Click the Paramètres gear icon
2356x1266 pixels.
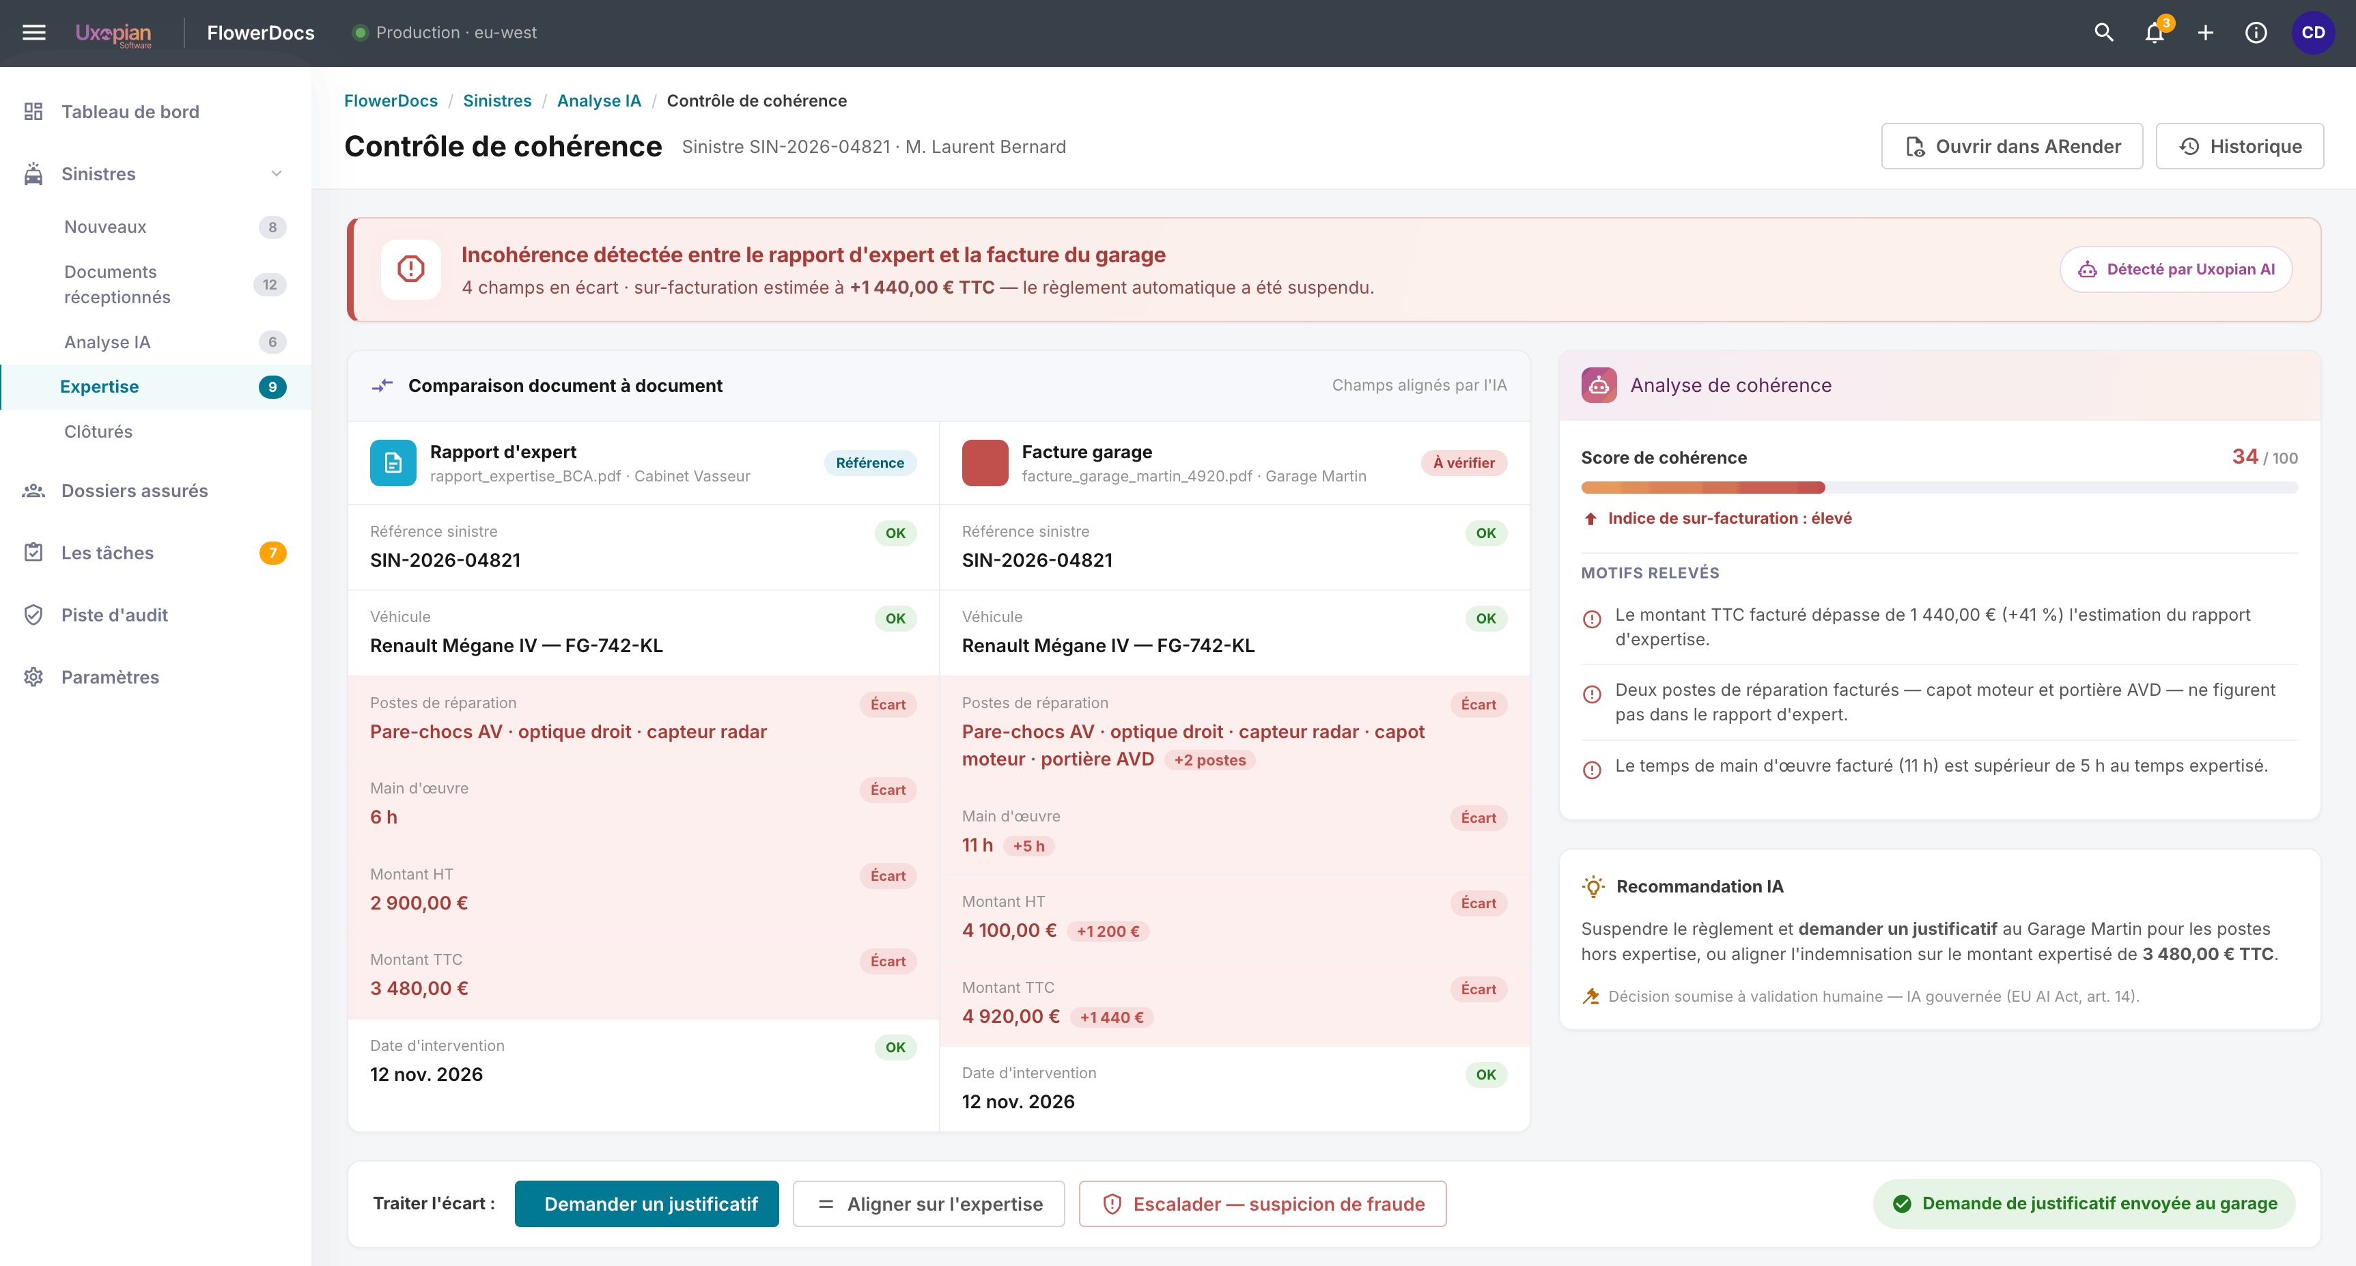34,677
